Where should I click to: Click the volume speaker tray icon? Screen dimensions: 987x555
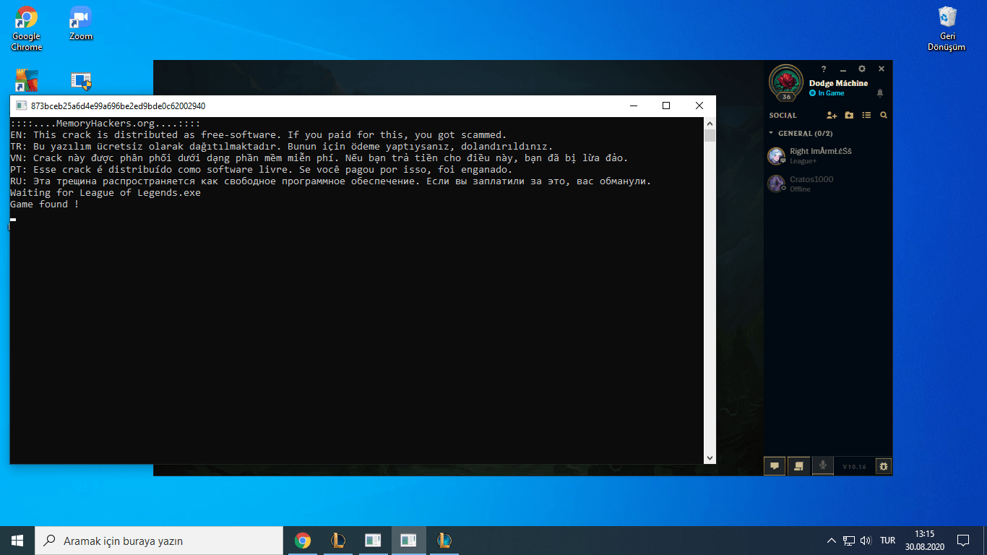coord(866,541)
